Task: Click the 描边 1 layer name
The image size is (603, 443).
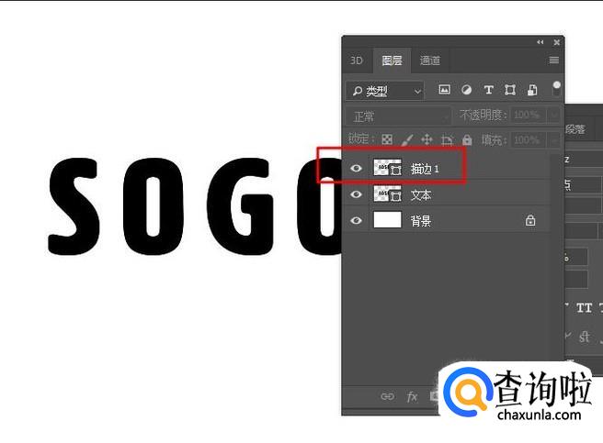Action: tap(425, 169)
